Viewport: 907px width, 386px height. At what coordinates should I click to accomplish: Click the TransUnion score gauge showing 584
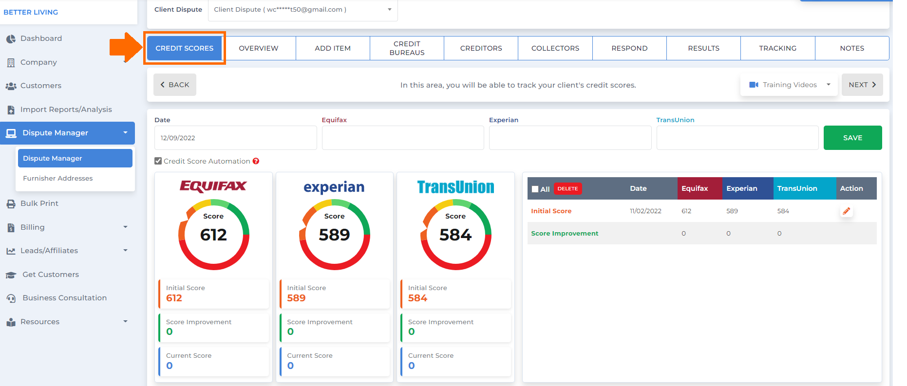pyautogui.click(x=456, y=235)
